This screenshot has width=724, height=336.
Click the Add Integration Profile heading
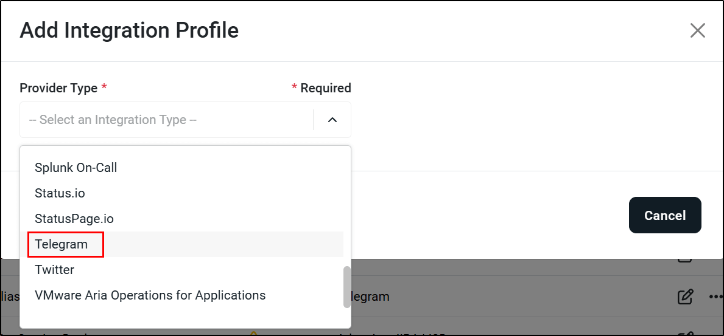(129, 30)
